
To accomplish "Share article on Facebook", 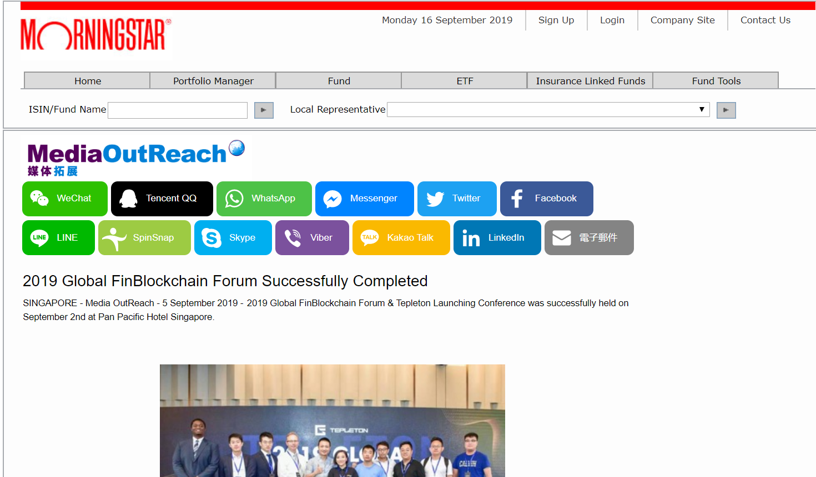I will [546, 199].
